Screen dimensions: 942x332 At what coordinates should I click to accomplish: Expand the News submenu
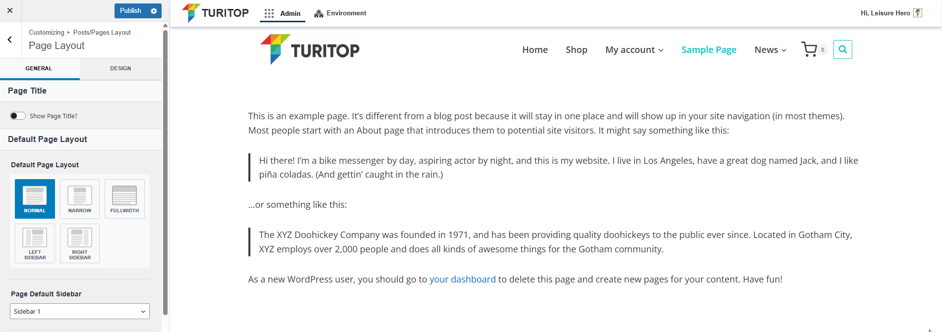pos(770,50)
